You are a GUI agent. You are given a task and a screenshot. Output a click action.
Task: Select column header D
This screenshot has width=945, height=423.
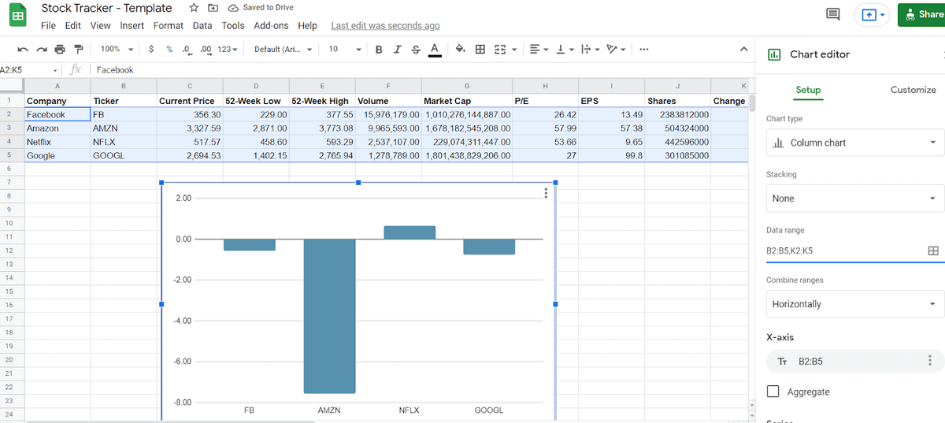(x=256, y=86)
